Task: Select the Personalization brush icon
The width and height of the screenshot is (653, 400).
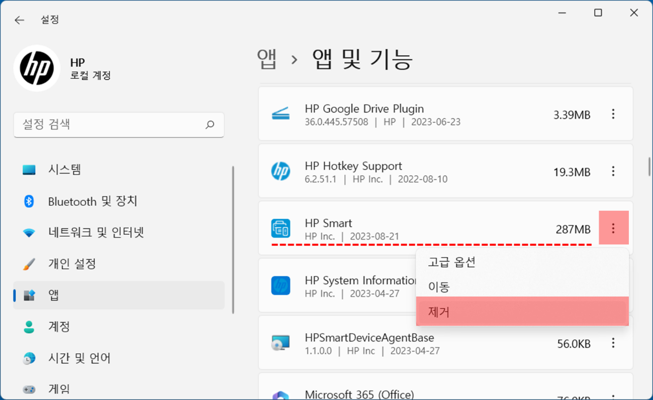Action: pyautogui.click(x=29, y=264)
